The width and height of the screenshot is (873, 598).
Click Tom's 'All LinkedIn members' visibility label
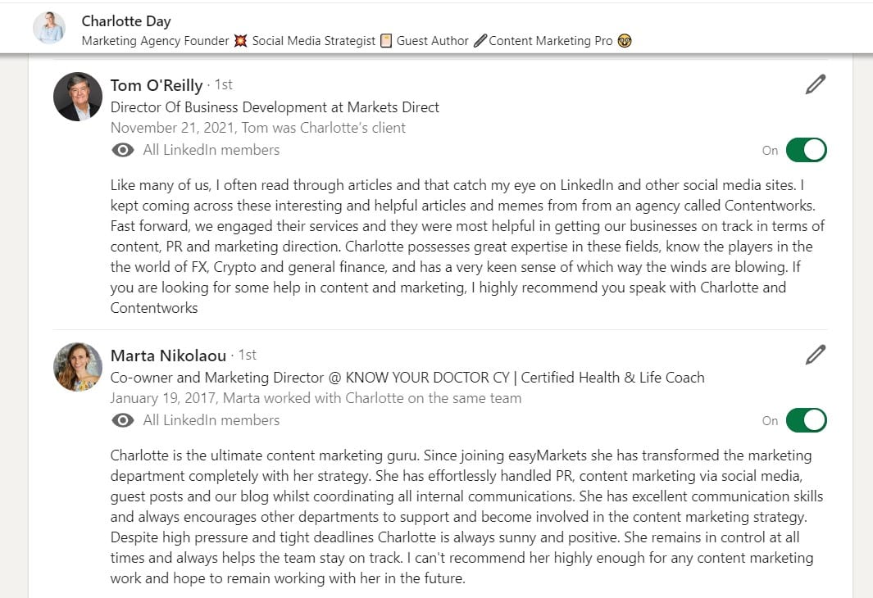pos(211,150)
